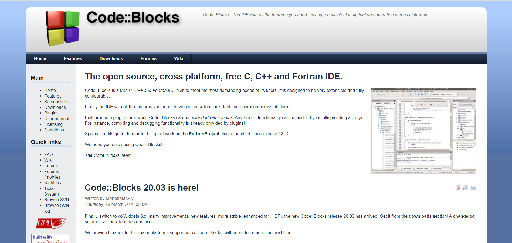Open Forums from the top navigation bar

tap(148, 58)
